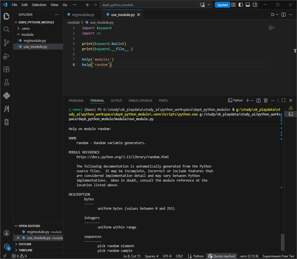Close the terminal panel
The height and width of the screenshot is (259, 297).
tap(291, 100)
